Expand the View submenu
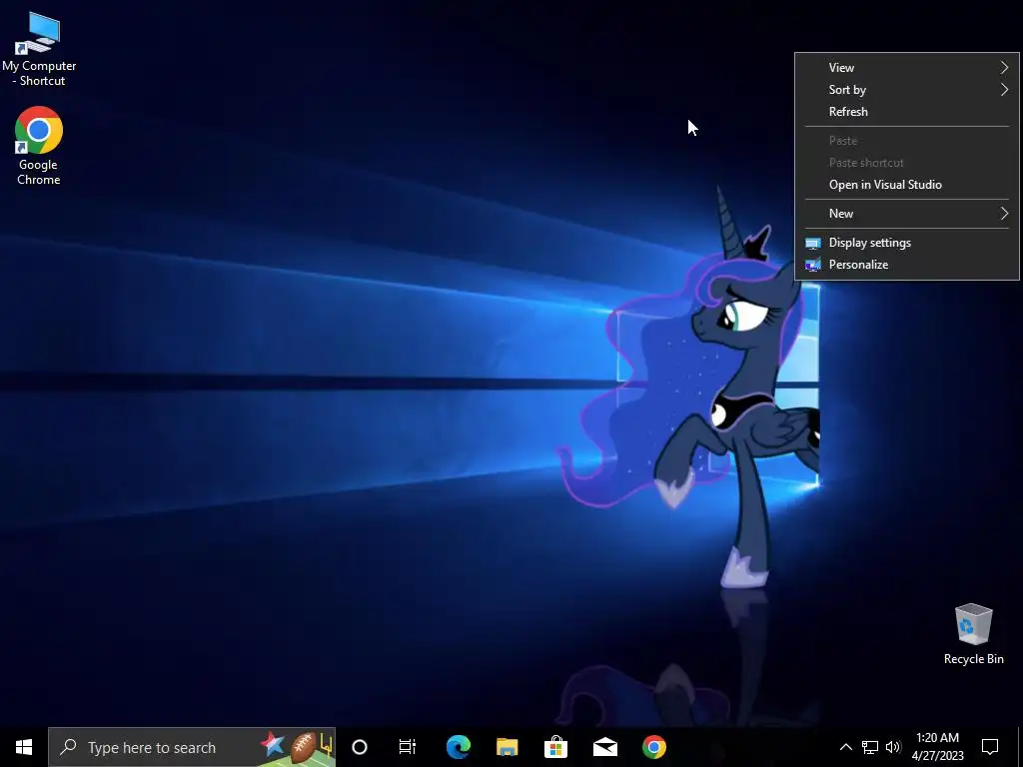Viewport: 1023px width, 767px height. 907,67
